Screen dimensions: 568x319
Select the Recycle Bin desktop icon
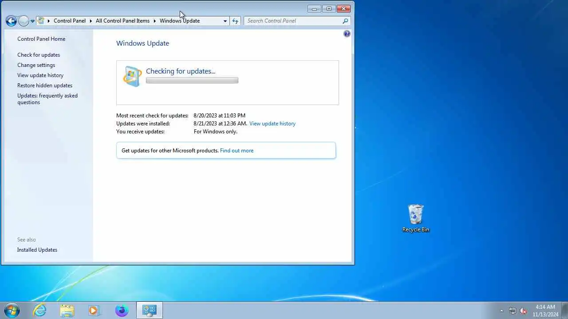(x=416, y=218)
